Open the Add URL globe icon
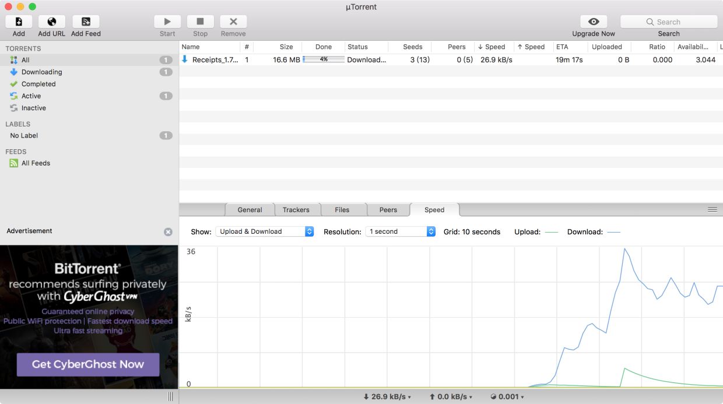 click(x=52, y=22)
